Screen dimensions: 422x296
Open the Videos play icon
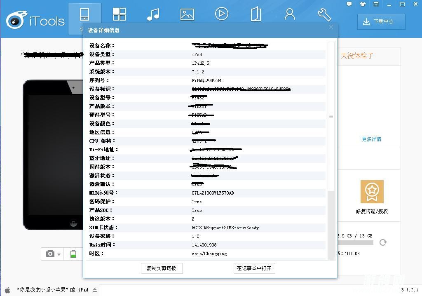pyautogui.click(x=221, y=14)
